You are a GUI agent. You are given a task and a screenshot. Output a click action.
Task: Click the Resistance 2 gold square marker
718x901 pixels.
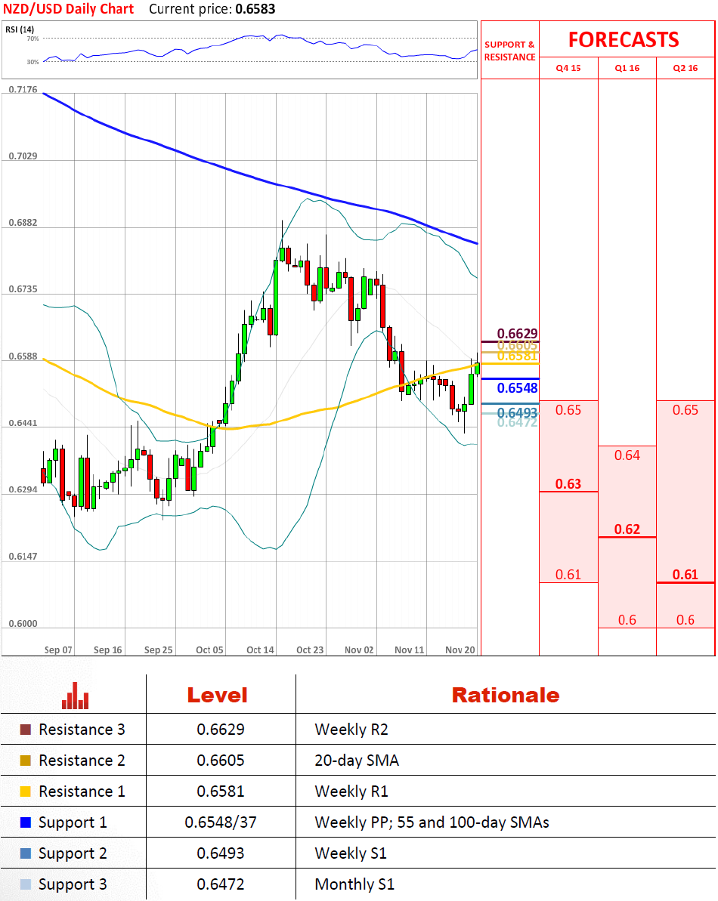point(26,761)
